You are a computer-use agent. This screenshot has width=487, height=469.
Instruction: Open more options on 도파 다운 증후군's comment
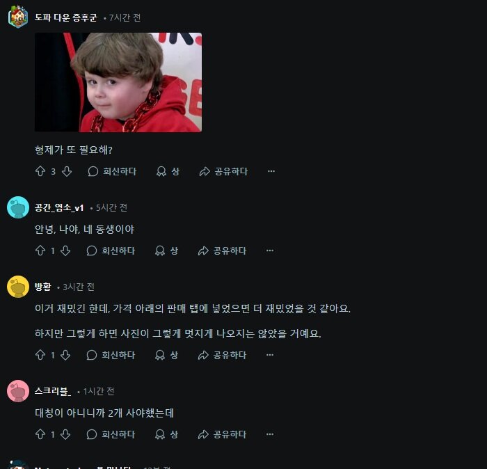pyautogui.click(x=271, y=171)
